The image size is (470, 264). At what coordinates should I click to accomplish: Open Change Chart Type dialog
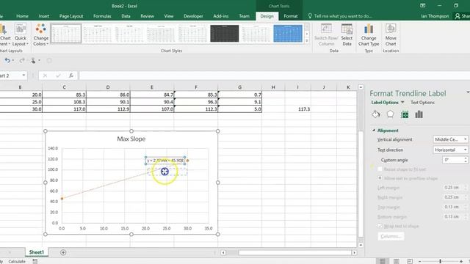click(369, 35)
